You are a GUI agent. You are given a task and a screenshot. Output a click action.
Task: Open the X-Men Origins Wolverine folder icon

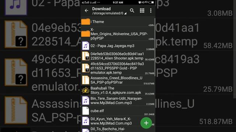pos(86,34)
